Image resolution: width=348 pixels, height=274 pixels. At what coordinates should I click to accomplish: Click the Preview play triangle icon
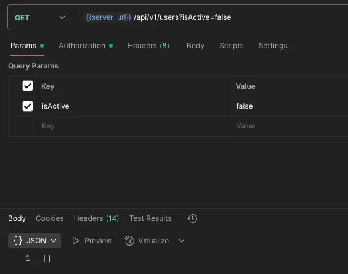[76, 241]
